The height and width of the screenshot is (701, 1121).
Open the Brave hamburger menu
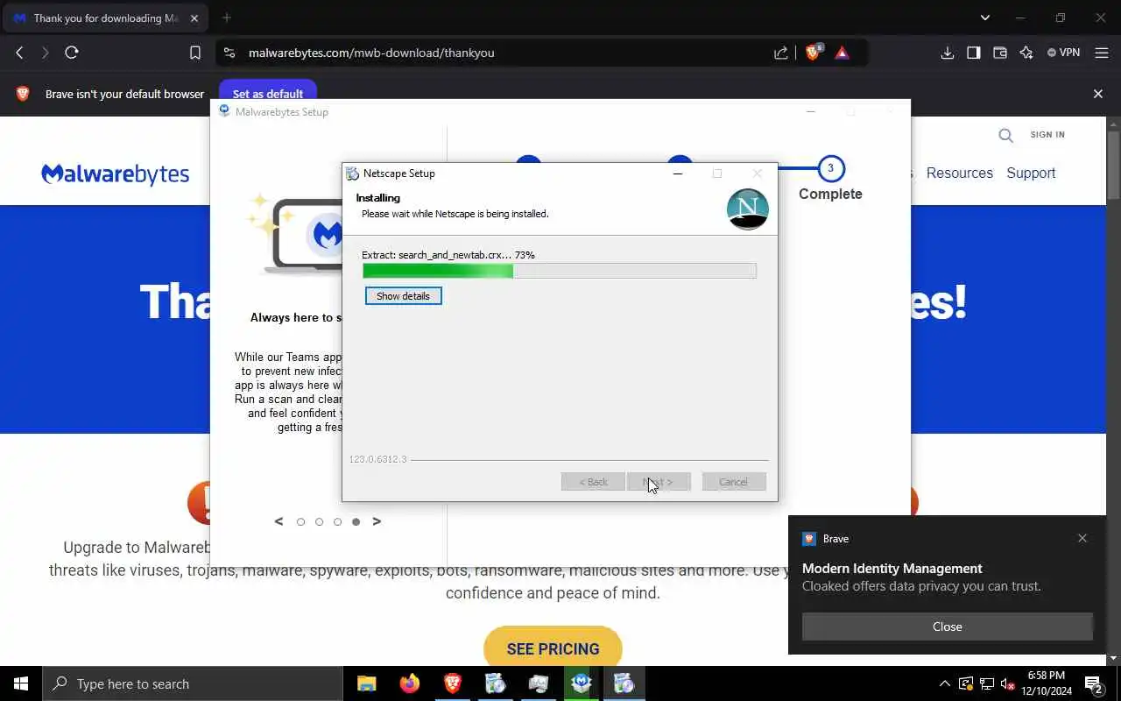pos(1102,53)
